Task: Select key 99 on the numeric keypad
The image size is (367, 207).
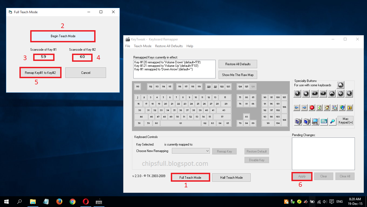Action: pos(268,123)
